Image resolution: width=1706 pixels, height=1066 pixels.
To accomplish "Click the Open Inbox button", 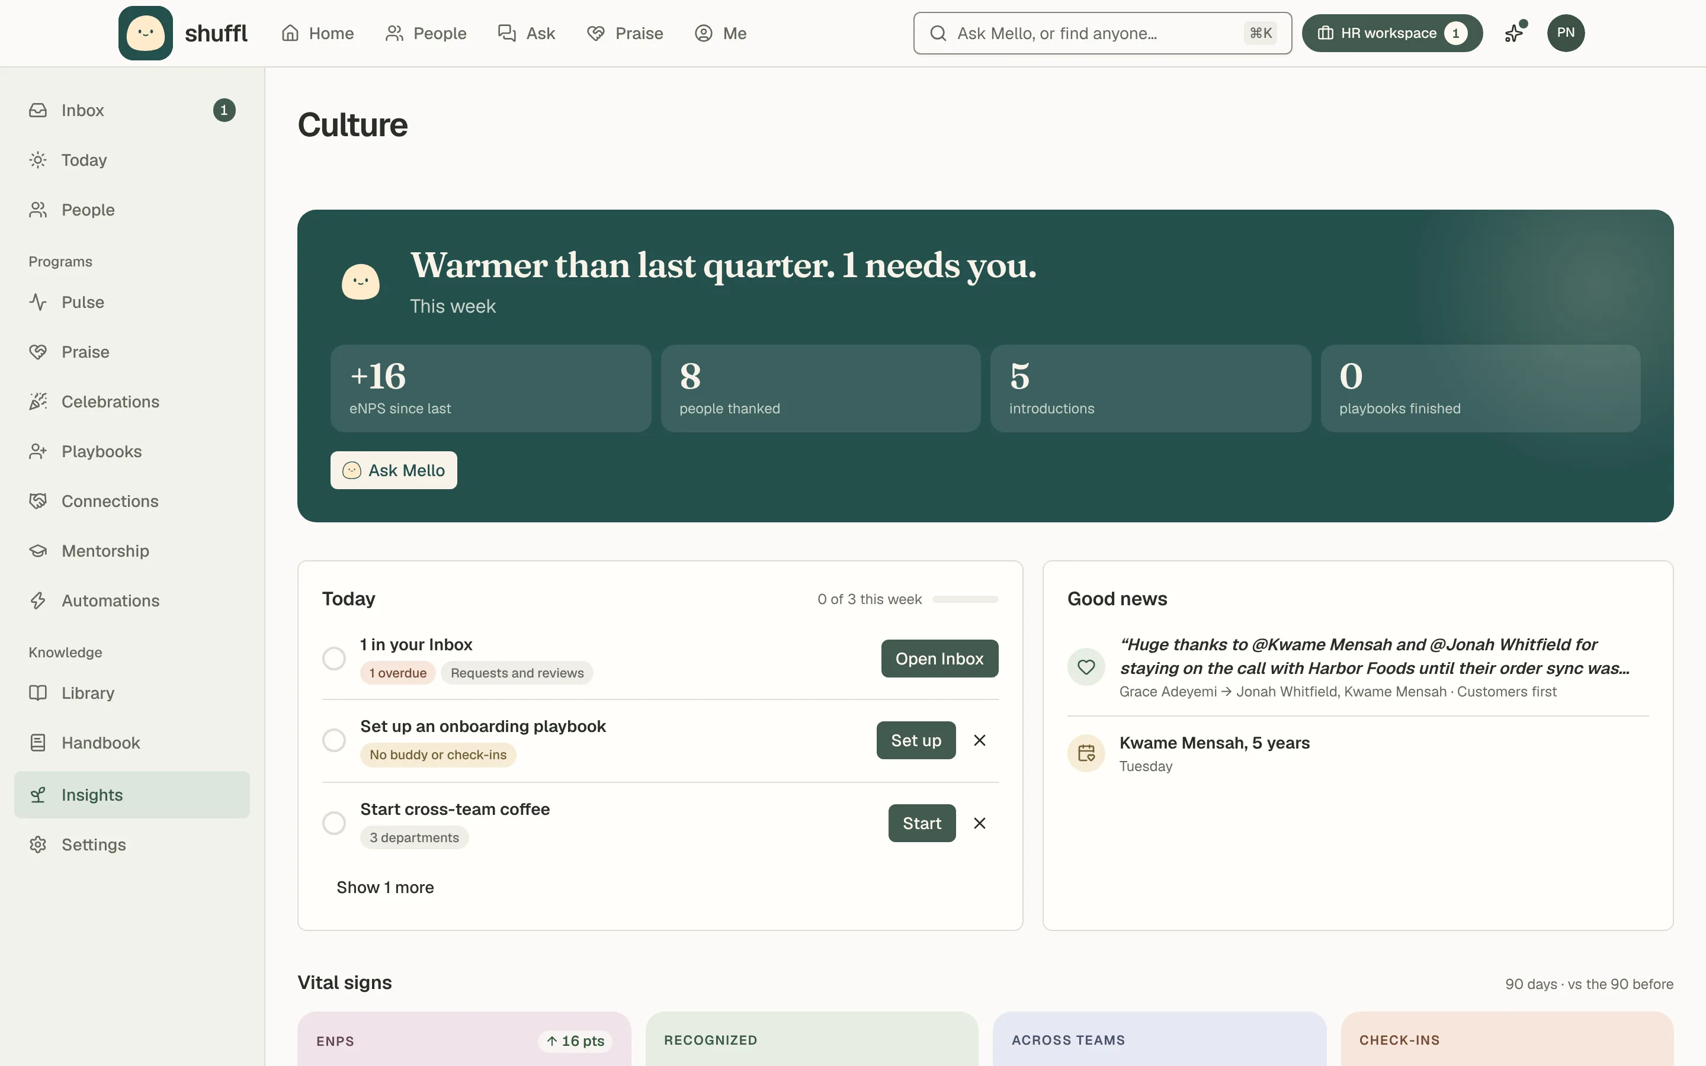I will point(939,659).
